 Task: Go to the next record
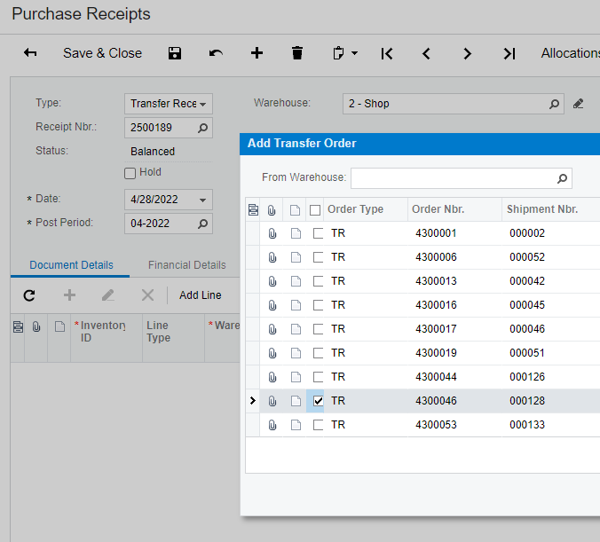[x=467, y=53]
